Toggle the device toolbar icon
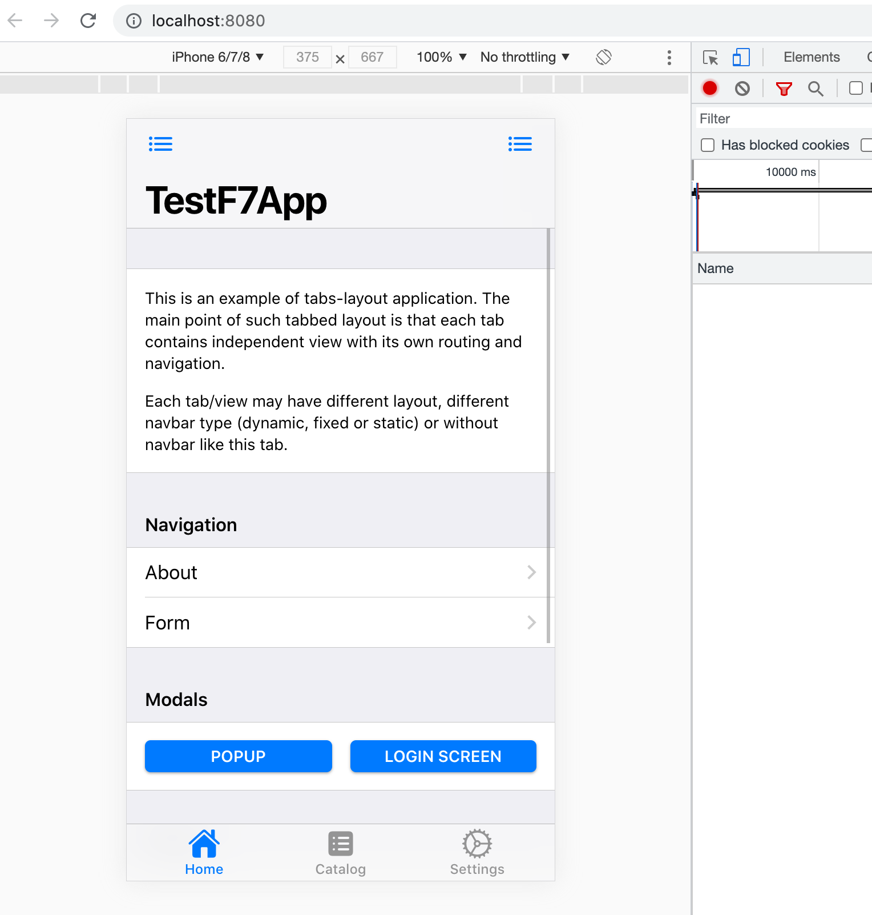Screen dimensions: 872x915 741,57
